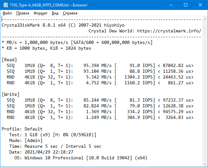208x167 pixels.
Task: Click the 87042.82 us latency value
Action: pyautogui.click(x=177, y=65)
